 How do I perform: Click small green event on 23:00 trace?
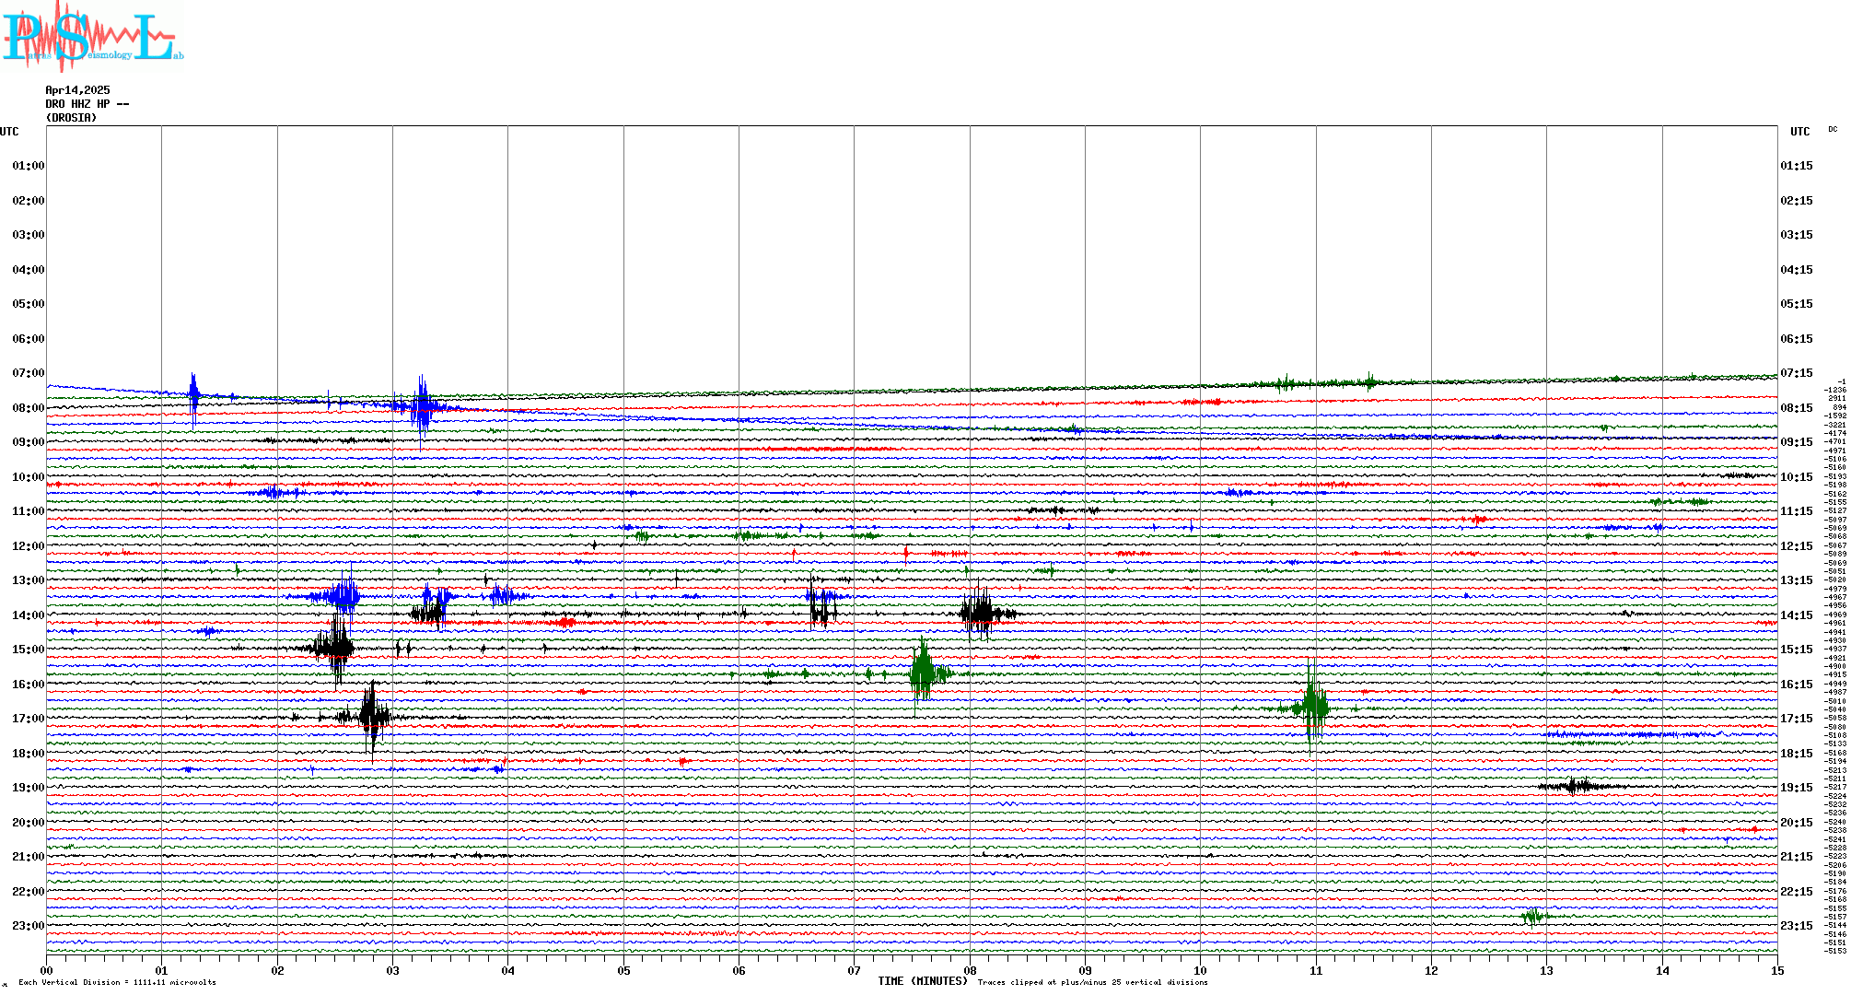1532,916
